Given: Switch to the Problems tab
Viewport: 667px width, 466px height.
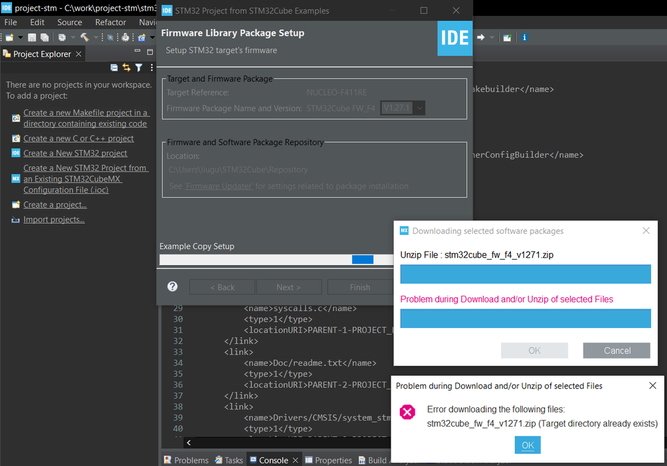Looking at the screenshot, I should tap(186, 460).
